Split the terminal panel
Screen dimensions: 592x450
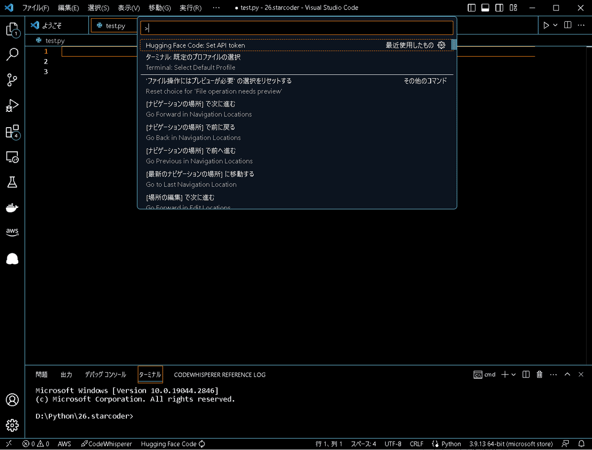click(x=525, y=375)
